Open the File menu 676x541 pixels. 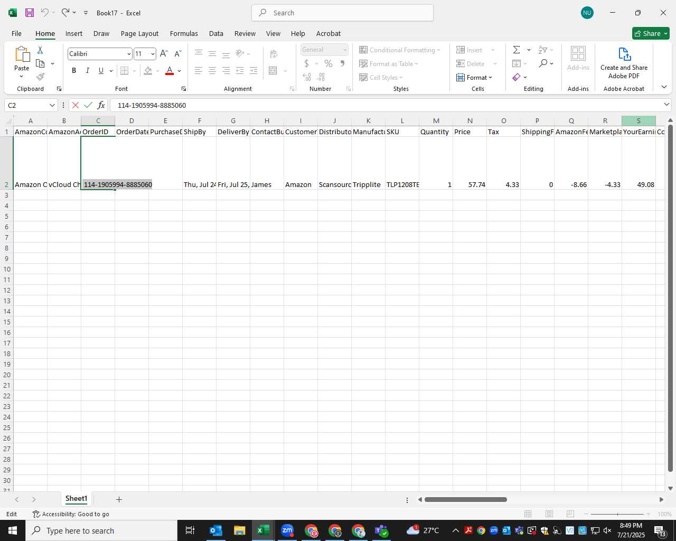16,33
